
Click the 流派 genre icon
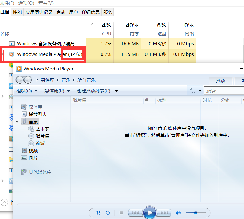tap(31, 143)
